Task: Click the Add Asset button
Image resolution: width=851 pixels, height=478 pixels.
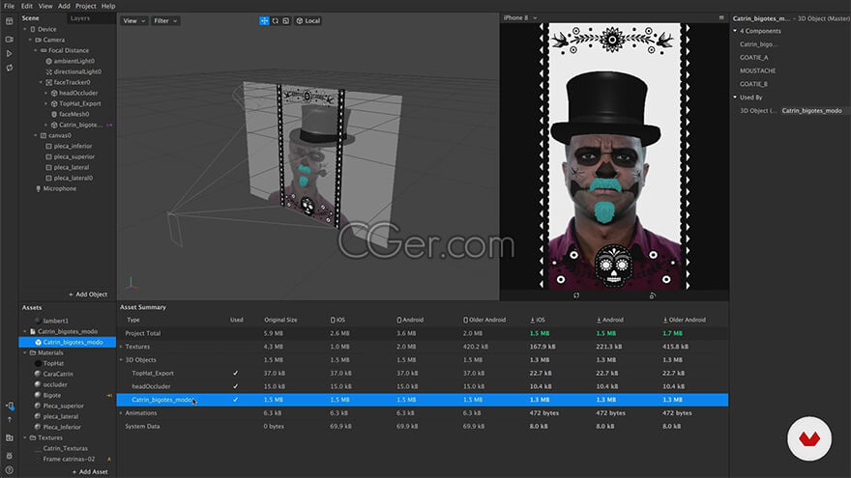Action: (x=90, y=472)
